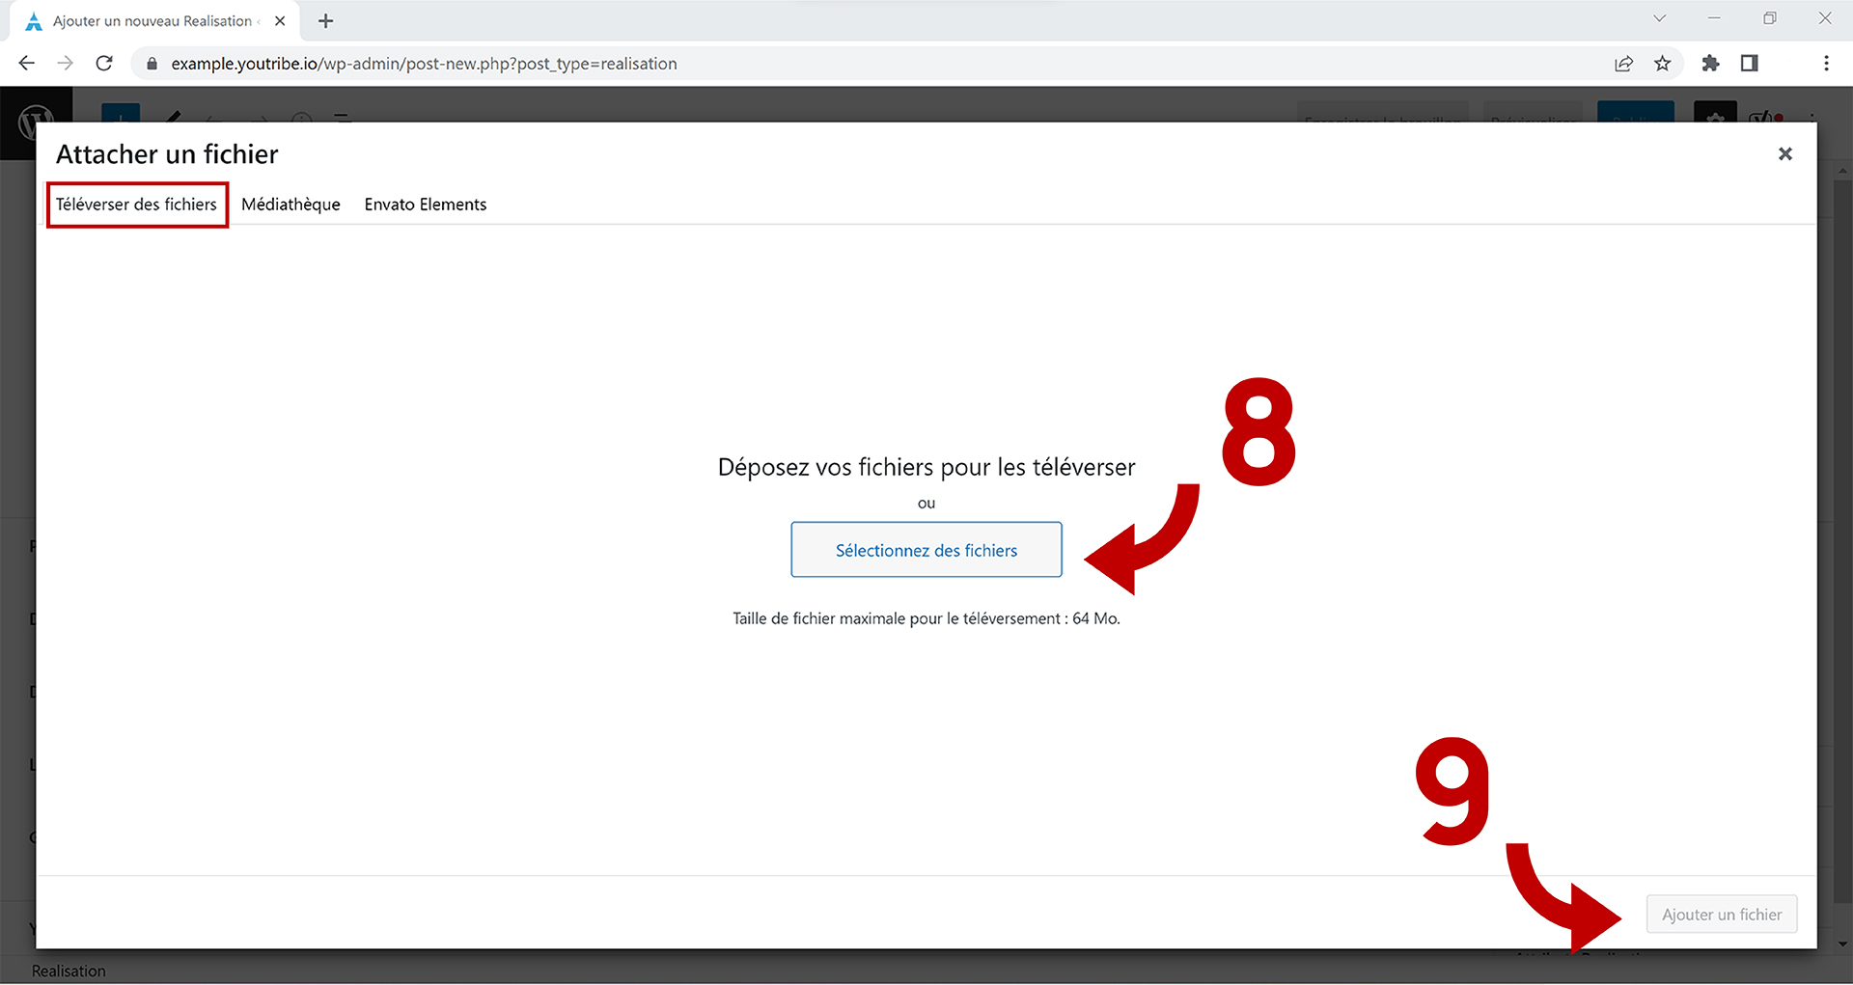This screenshot has width=1853, height=985.
Task: Open the browser extensions puzzle icon
Action: click(1710, 64)
